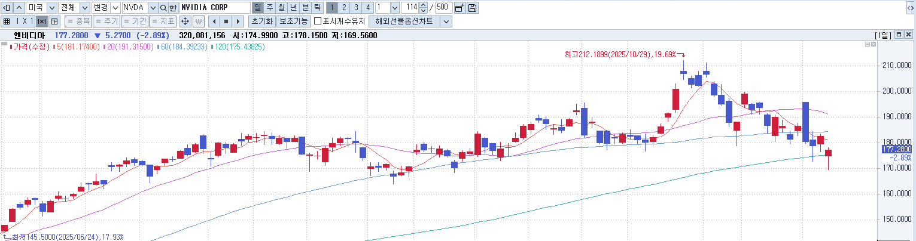Click the magnifier symbol search icon
Screen dimensions: 916x241
coord(163,8)
